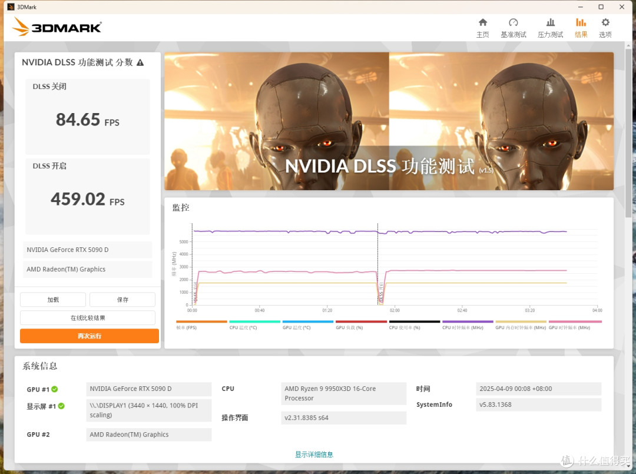Click the 监控 monitoring heading

(181, 208)
